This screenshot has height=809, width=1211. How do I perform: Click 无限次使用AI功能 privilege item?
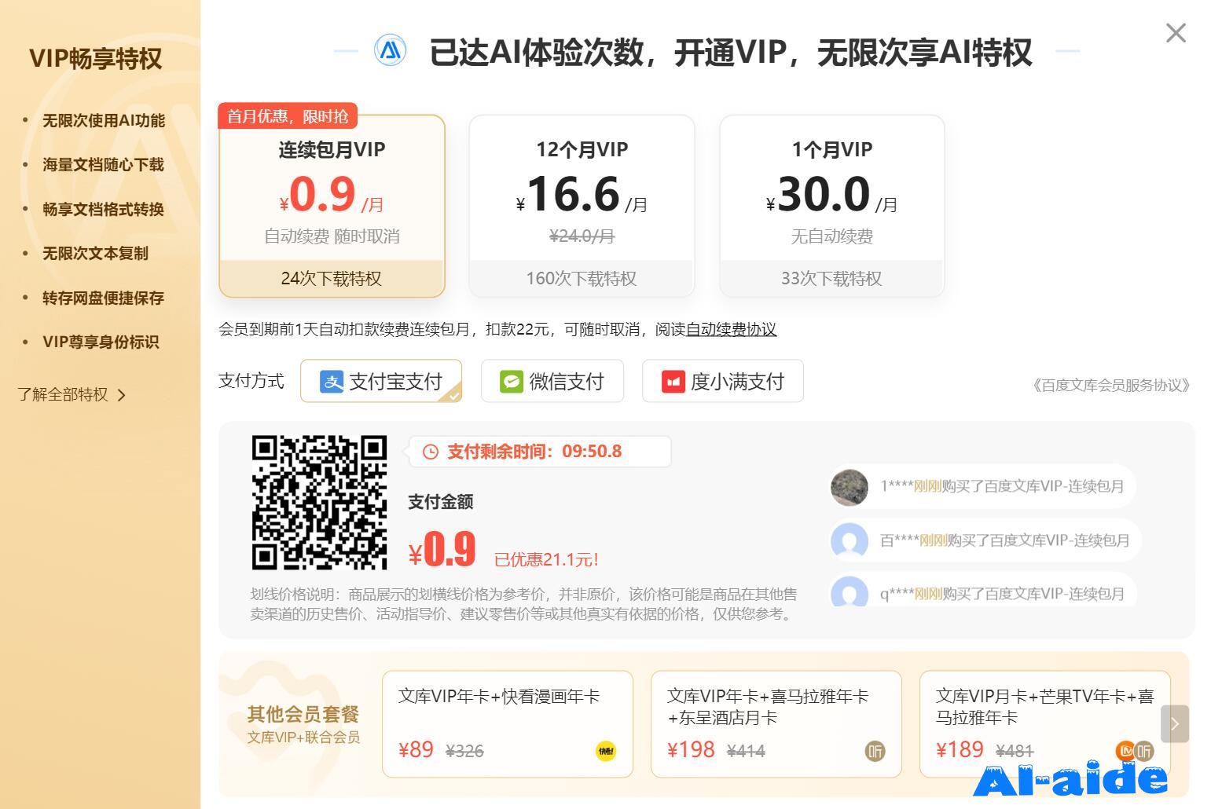[x=103, y=120]
